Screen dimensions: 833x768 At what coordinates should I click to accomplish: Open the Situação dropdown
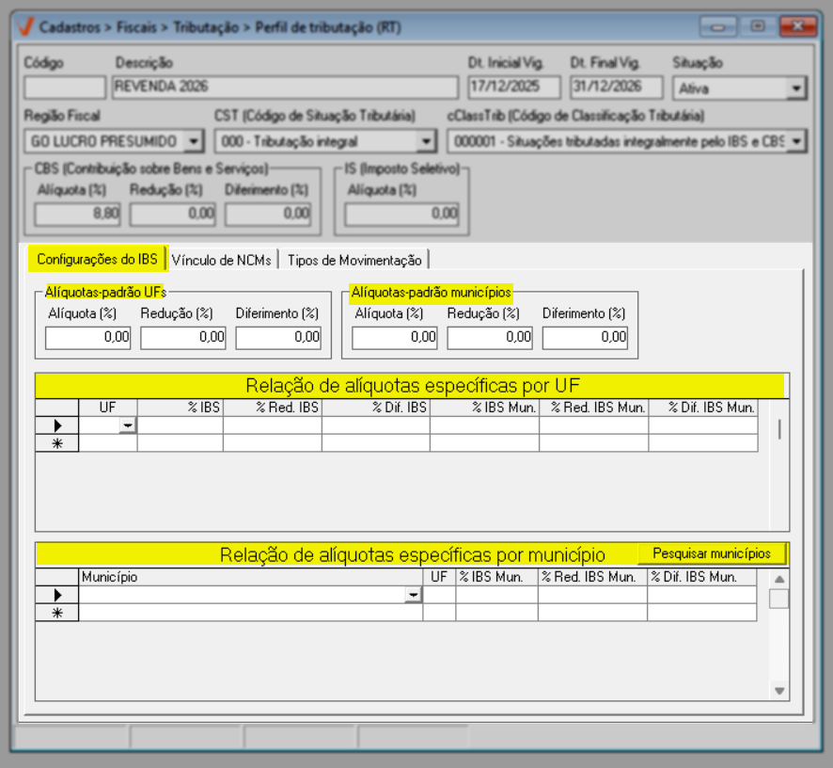[x=796, y=88]
